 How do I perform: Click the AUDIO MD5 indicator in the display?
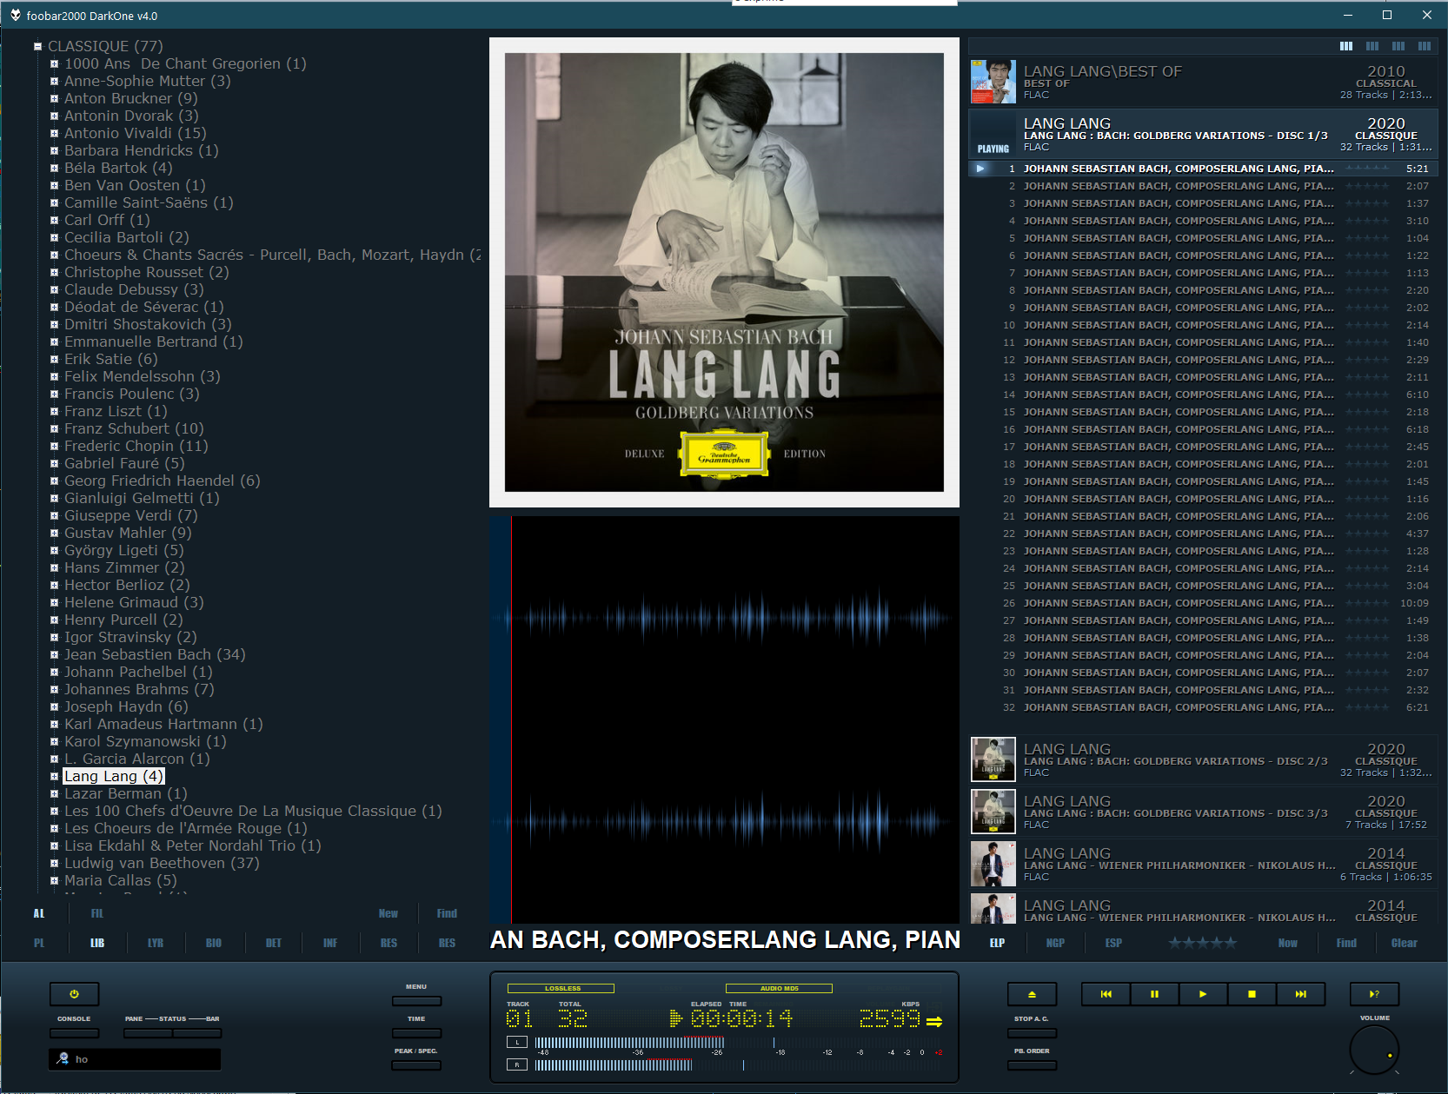(x=779, y=988)
